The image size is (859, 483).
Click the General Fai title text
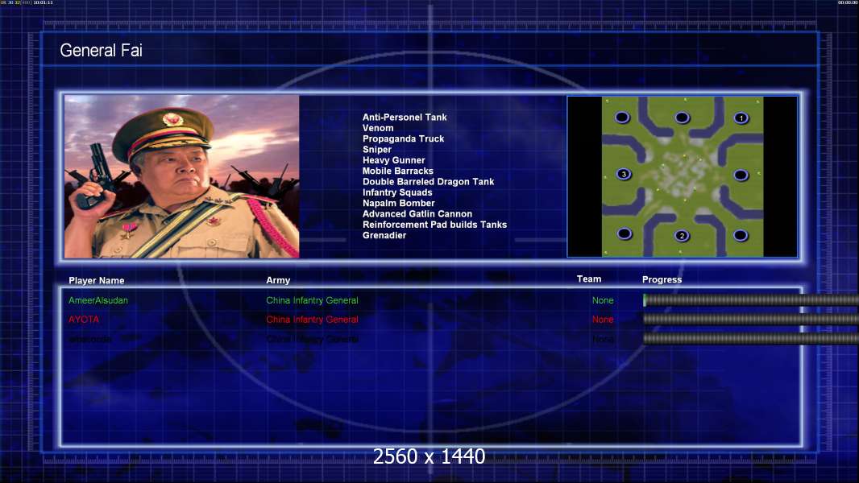click(101, 51)
